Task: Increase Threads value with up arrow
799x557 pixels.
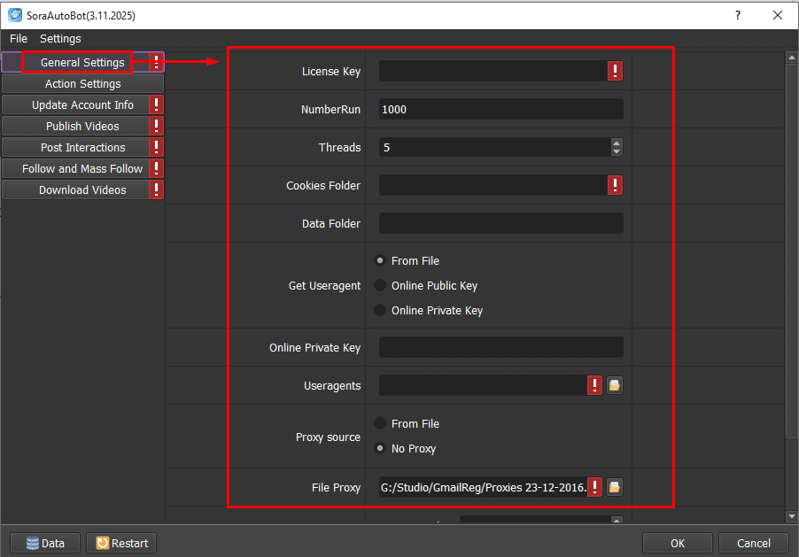Action: click(617, 143)
